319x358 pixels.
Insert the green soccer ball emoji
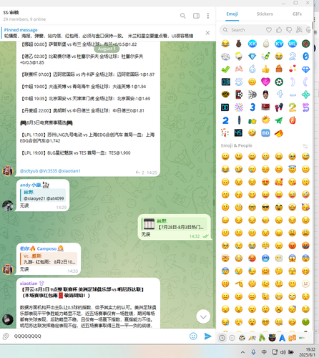pyautogui.click(x=279, y=82)
